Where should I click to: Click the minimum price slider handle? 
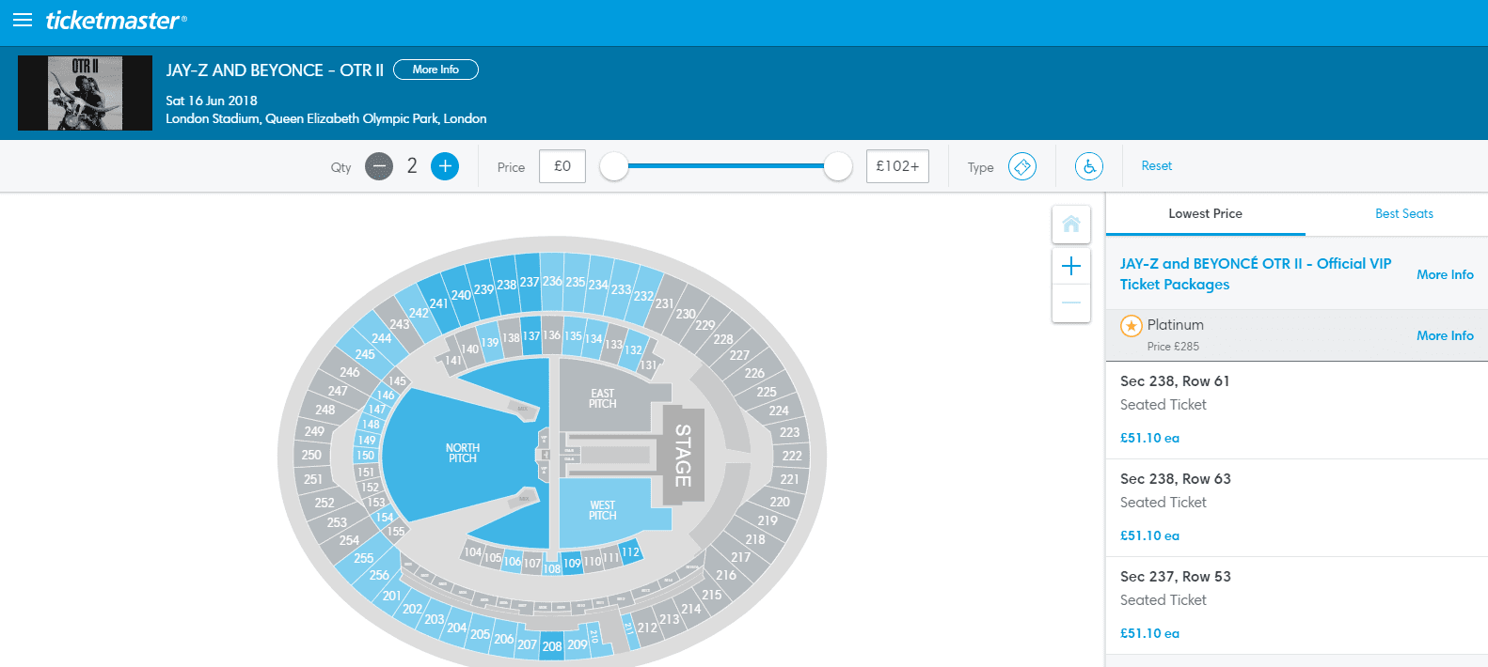[x=614, y=166]
